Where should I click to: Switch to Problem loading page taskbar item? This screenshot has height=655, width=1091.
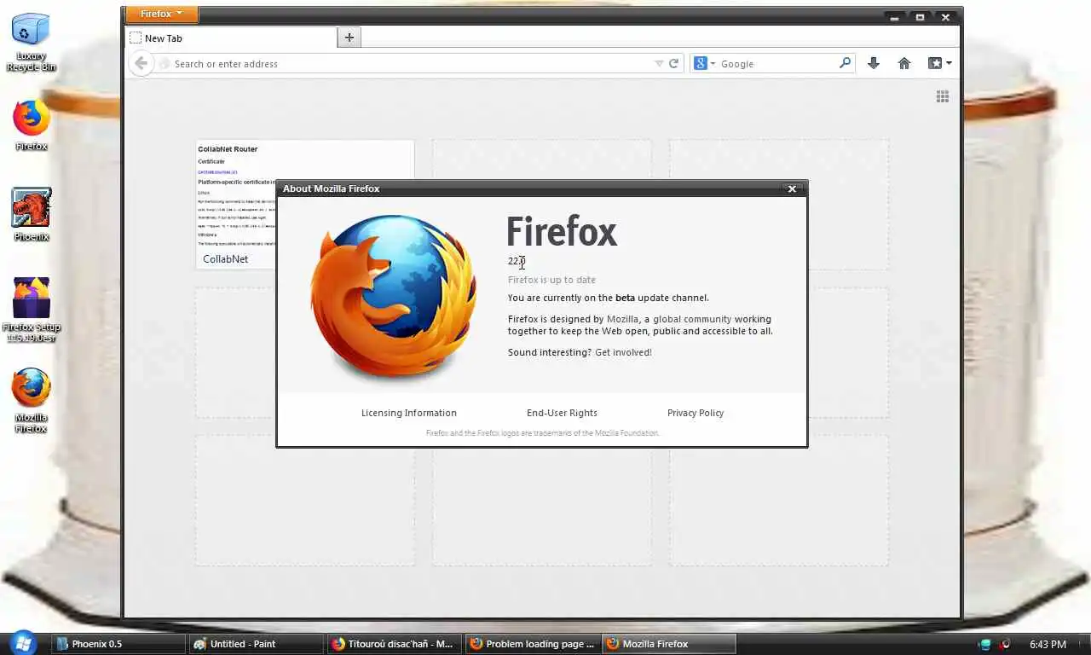click(x=533, y=644)
